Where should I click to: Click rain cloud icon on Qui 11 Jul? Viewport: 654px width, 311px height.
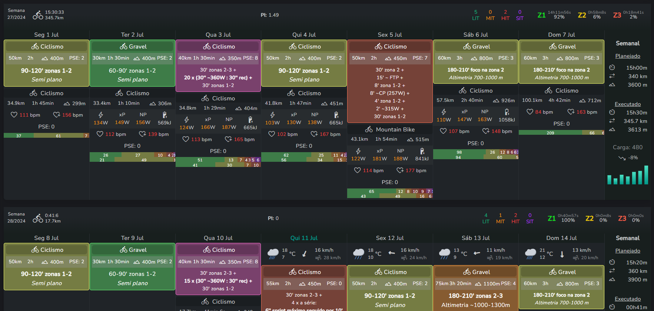point(273,254)
